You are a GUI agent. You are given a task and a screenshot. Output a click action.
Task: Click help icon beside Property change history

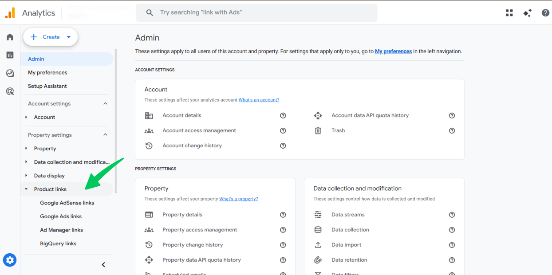[x=283, y=245]
